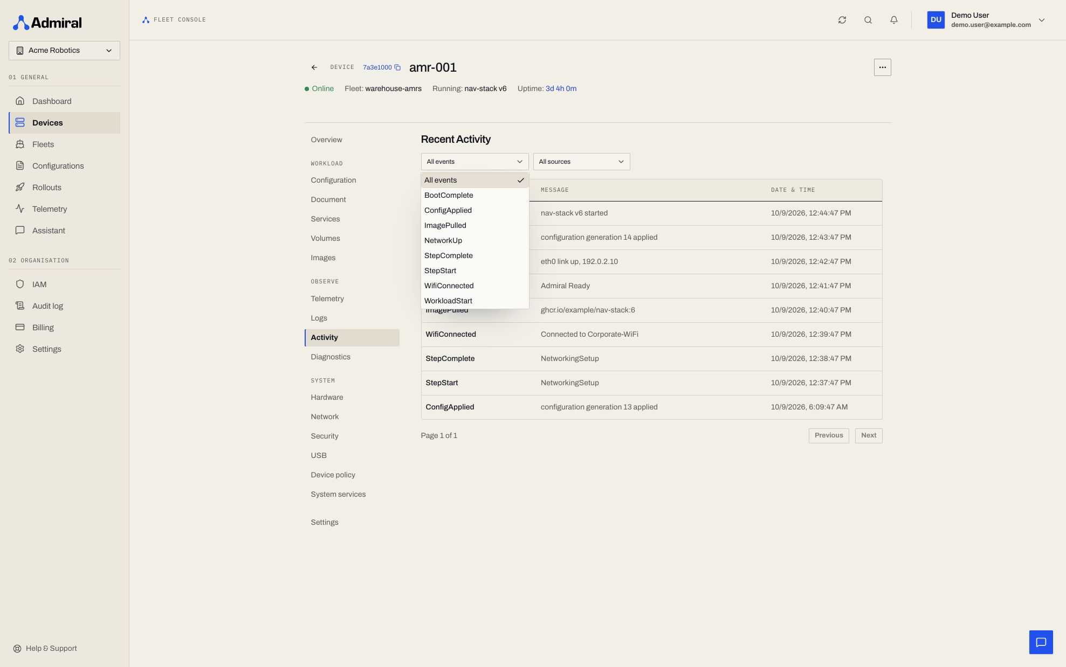The width and height of the screenshot is (1066, 667).
Task: Click the Next page button
Action: click(x=869, y=436)
